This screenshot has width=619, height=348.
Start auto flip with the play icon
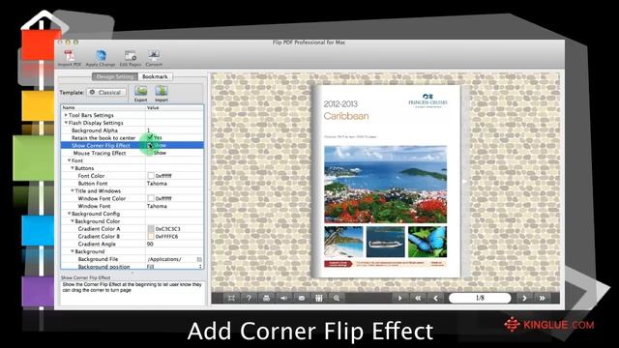[x=399, y=299]
